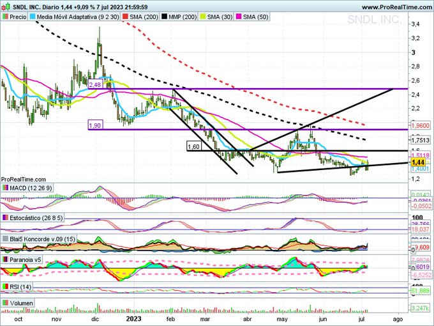
Task: Click the 1,90 level label box
Action: (95, 125)
